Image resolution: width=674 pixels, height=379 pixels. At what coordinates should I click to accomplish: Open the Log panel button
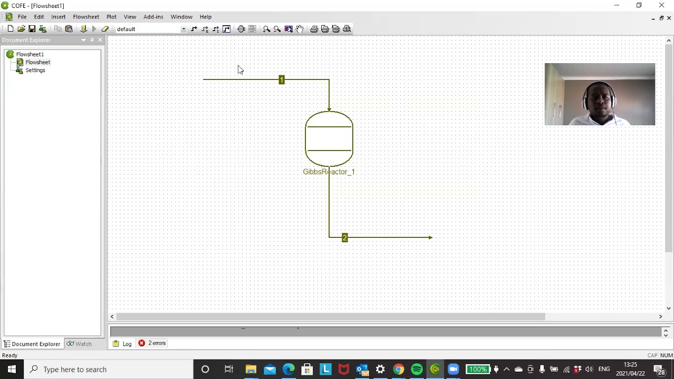[x=122, y=344]
